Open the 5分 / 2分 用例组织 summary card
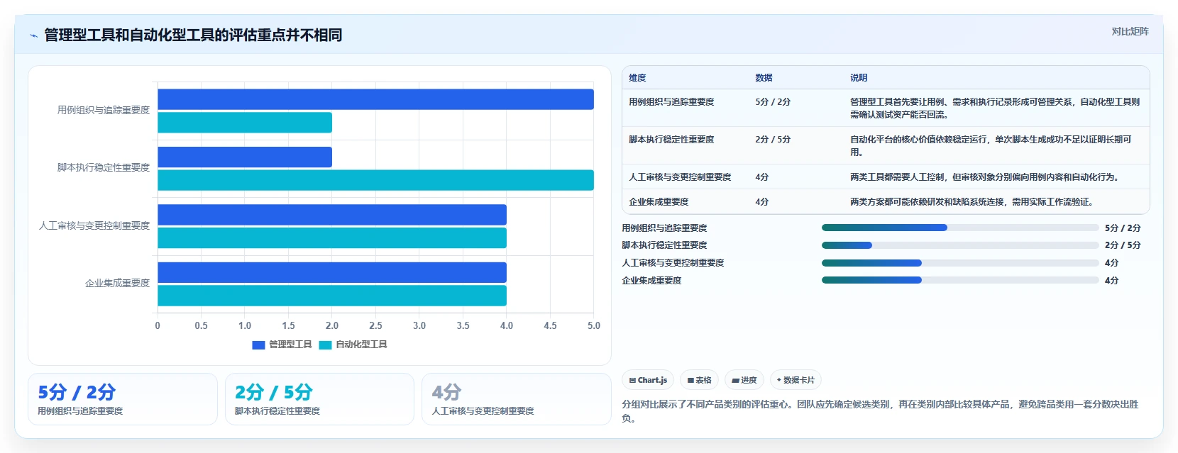 [x=123, y=399]
